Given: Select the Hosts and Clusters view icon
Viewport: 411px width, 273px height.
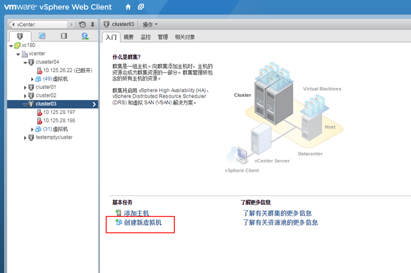Looking at the screenshot, I should click(x=20, y=36).
